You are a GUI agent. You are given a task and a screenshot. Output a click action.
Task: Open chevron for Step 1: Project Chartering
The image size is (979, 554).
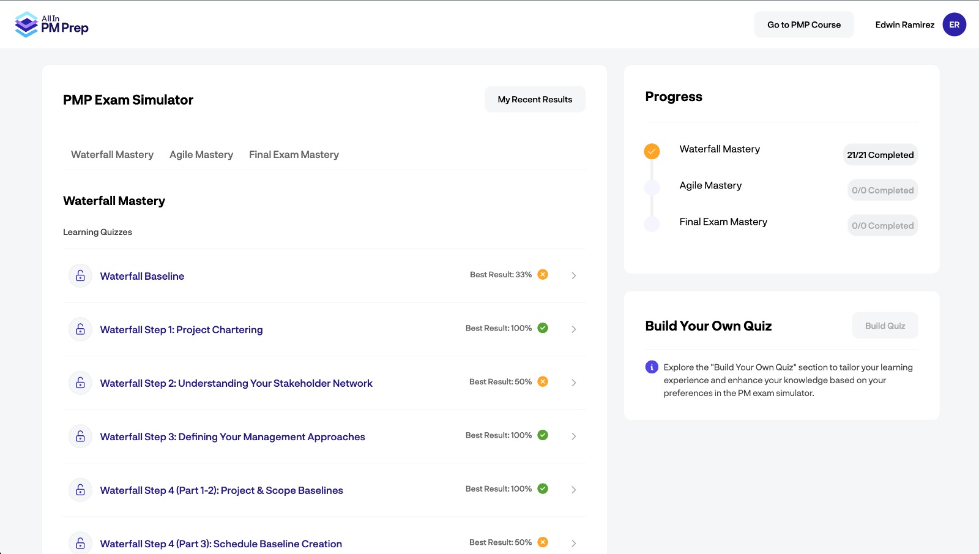573,329
